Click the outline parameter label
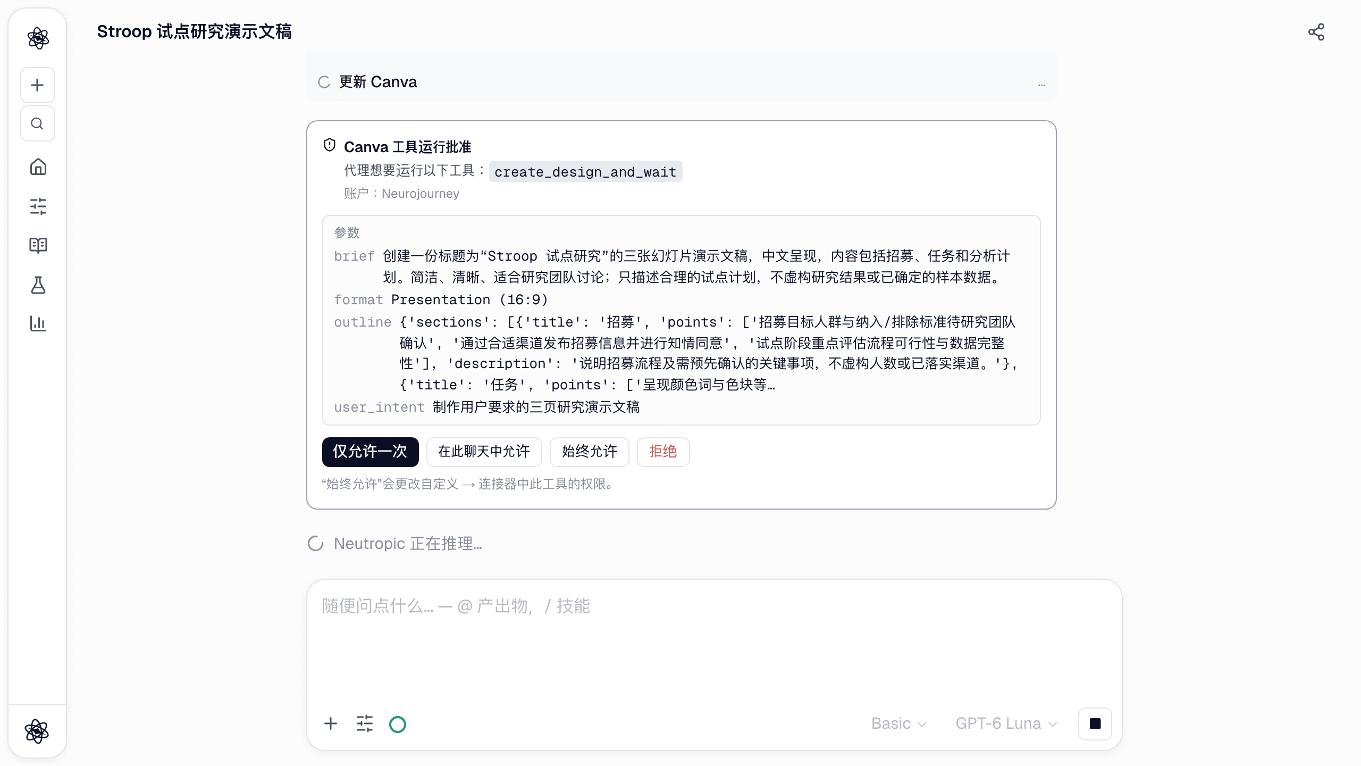 coord(363,322)
